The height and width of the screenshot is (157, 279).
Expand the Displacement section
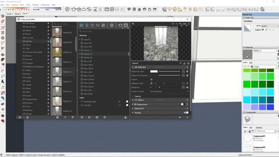(x=133, y=104)
